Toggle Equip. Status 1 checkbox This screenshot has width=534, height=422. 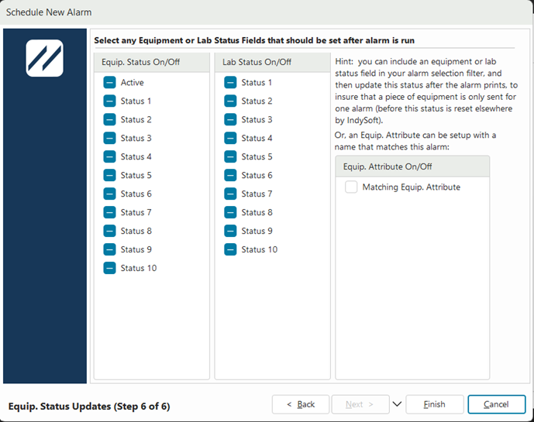pyautogui.click(x=109, y=101)
